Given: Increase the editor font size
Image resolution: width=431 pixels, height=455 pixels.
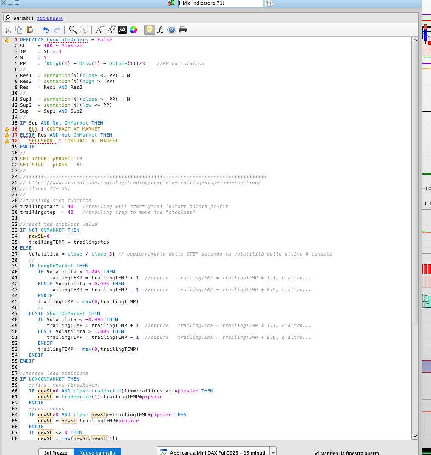Looking at the screenshot, I should tap(111, 30).
